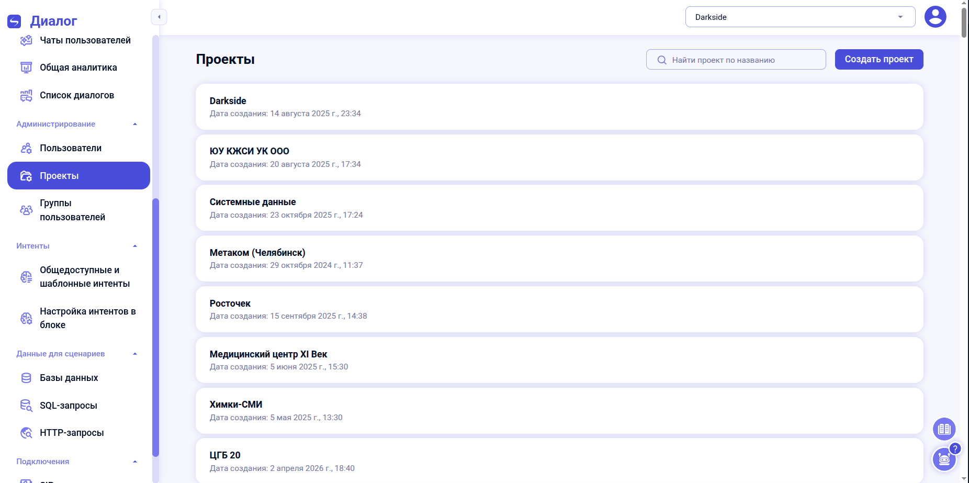The height and width of the screenshot is (483, 969).
Task: Click the Проекты folder icon
Action: pos(26,176)
